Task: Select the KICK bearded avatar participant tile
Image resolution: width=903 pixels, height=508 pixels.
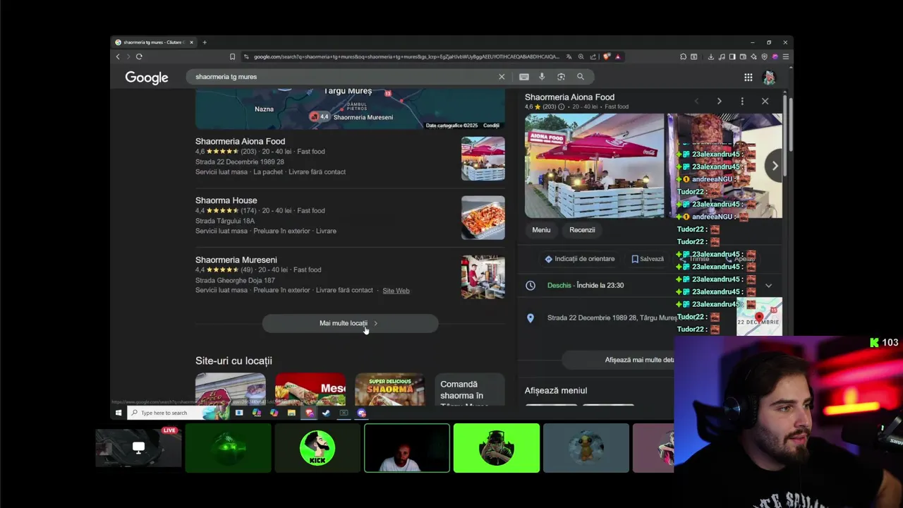Action: [317, 448]
